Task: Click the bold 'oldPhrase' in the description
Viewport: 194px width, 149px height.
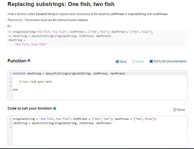Action: 117,14
